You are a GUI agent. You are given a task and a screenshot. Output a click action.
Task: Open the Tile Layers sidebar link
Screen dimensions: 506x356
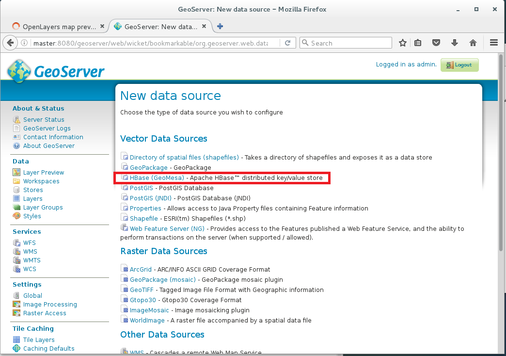[39, 340]
